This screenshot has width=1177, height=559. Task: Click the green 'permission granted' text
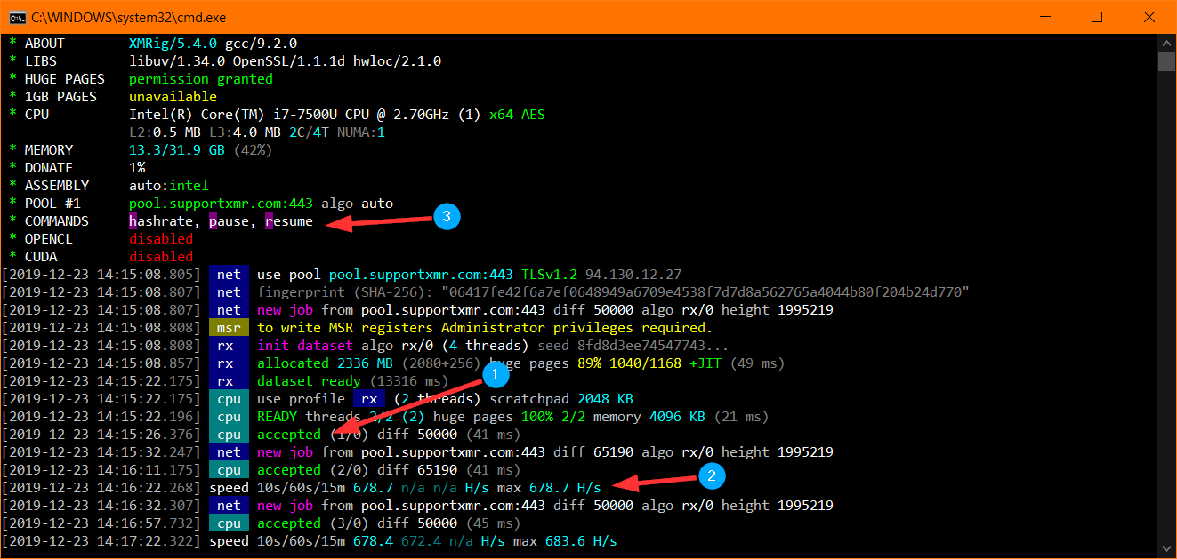pyautogui.click(x=201, y=78)
